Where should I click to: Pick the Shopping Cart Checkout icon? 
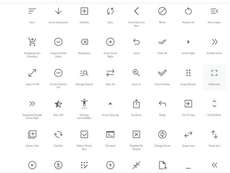click(x=32, y=42)
